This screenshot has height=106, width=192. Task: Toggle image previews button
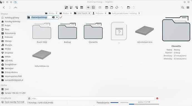(93, 8)
